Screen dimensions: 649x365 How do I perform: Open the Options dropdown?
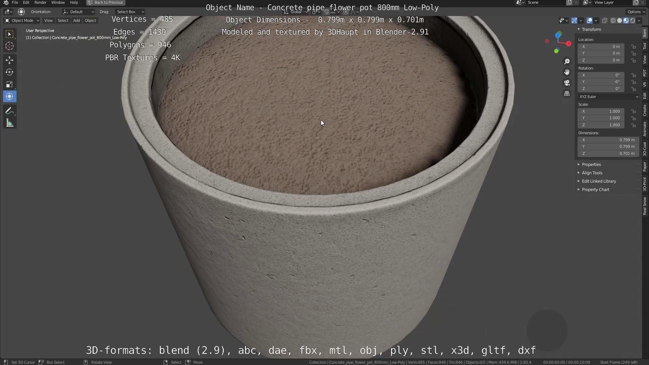pos(636,12)
